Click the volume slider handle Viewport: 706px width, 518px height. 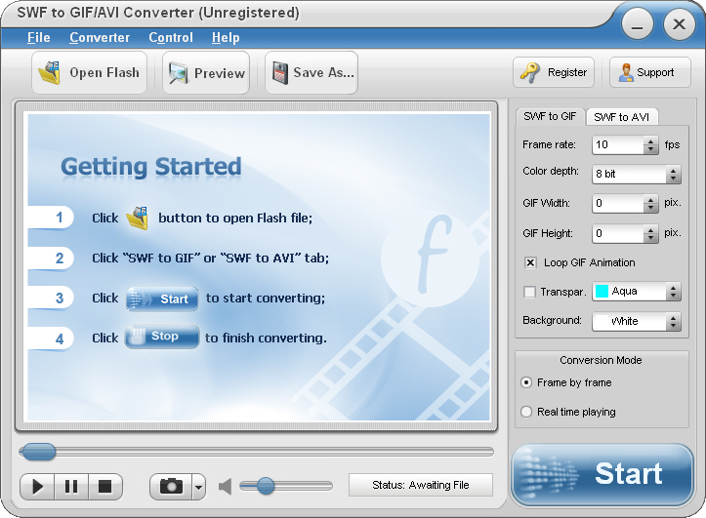point(266,486)
